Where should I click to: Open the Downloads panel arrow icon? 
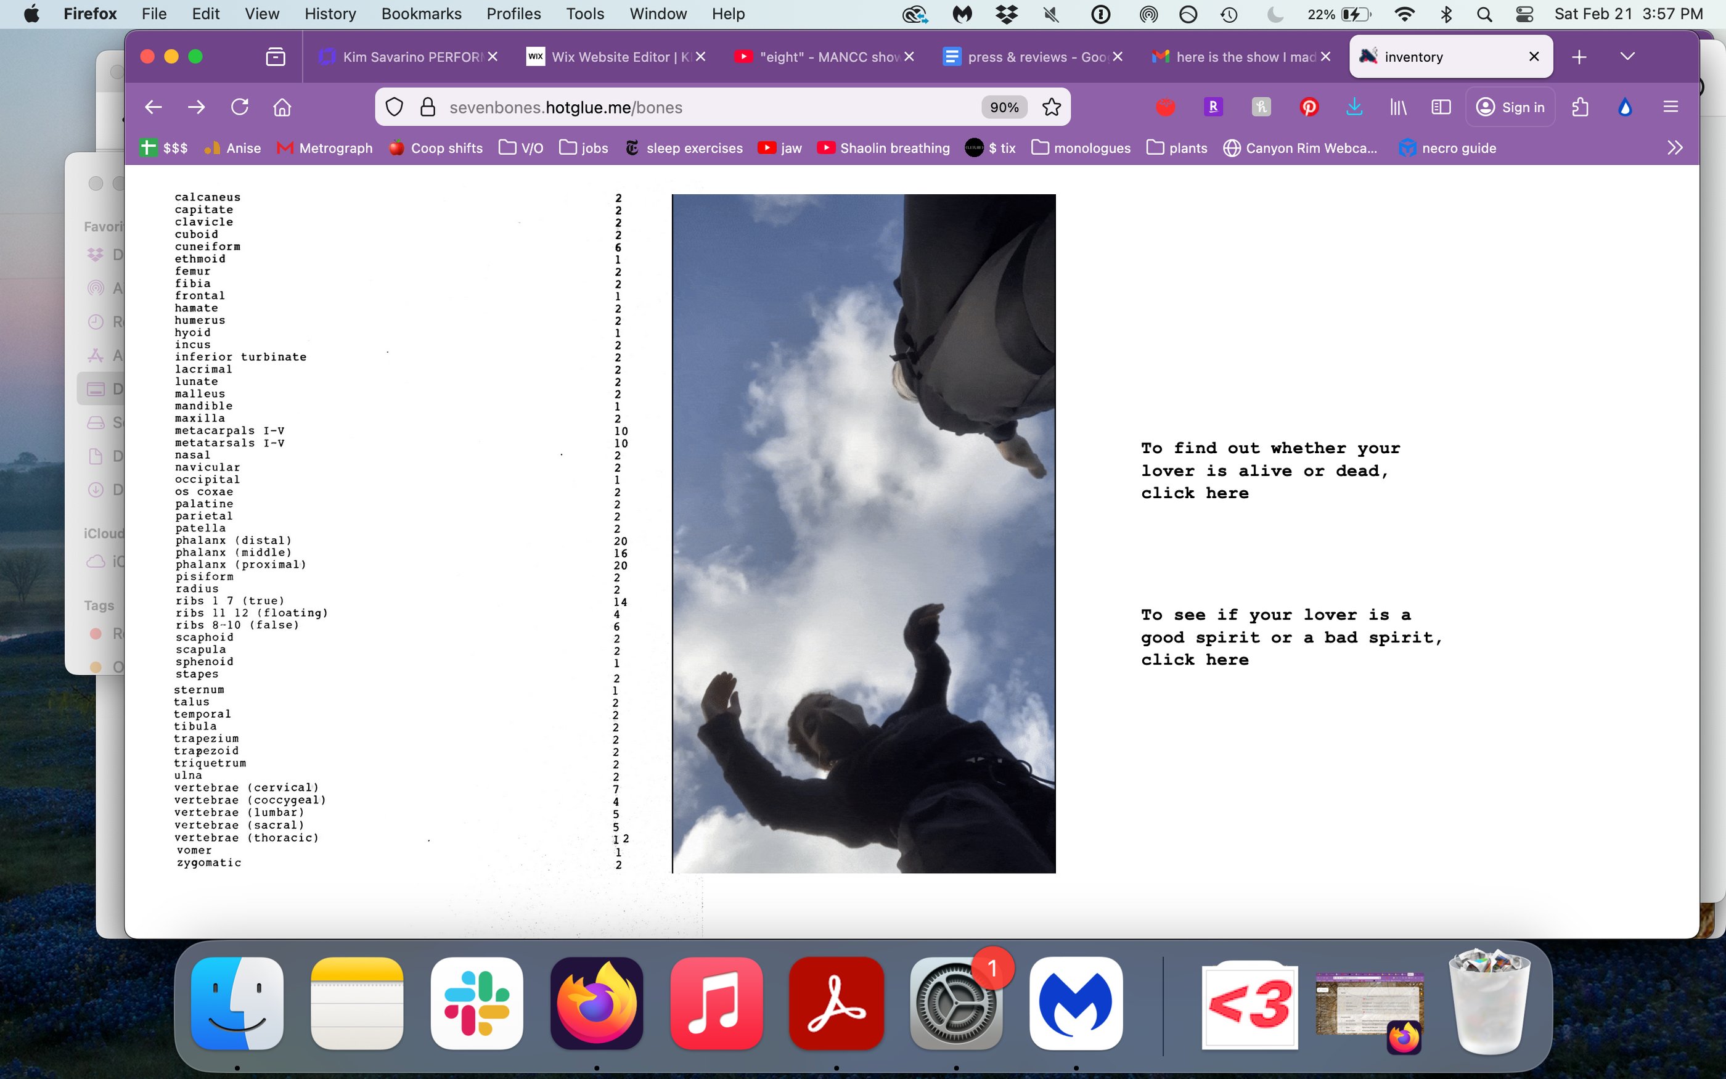point(1354,107)
